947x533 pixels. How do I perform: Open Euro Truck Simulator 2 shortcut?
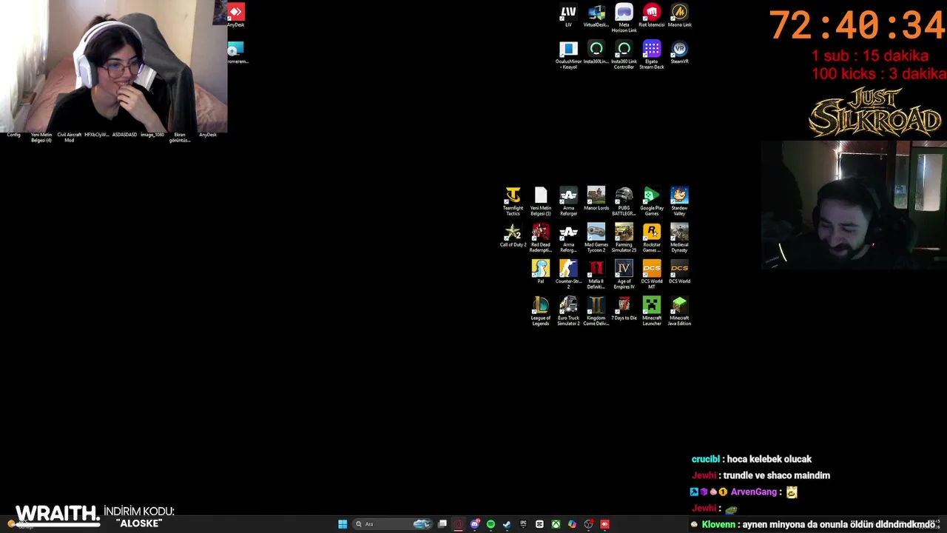568,312
